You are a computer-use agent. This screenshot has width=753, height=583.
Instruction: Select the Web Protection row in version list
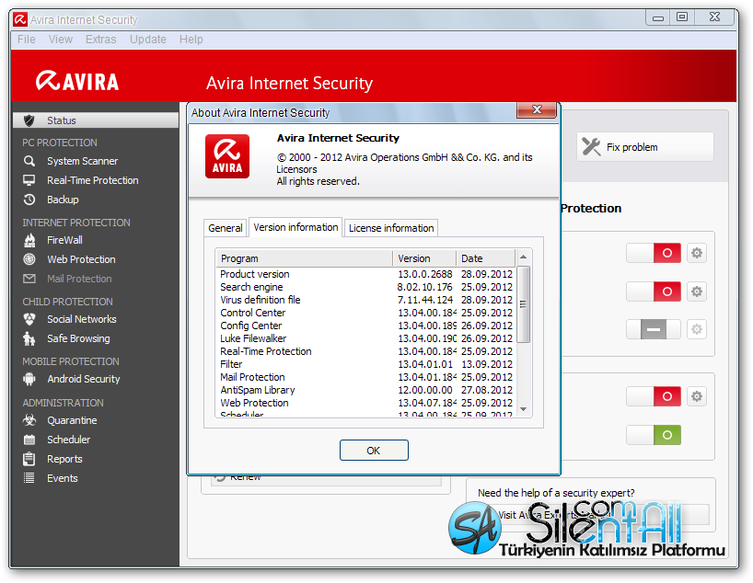tap(367, 403)
